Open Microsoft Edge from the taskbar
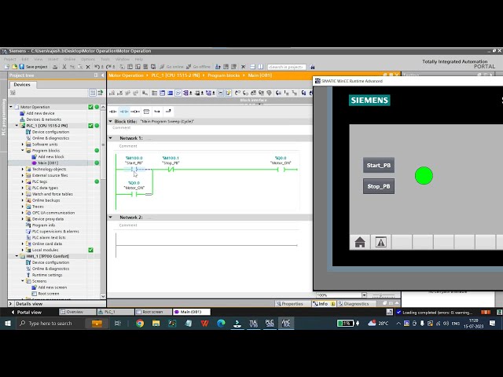 (221, 324)
